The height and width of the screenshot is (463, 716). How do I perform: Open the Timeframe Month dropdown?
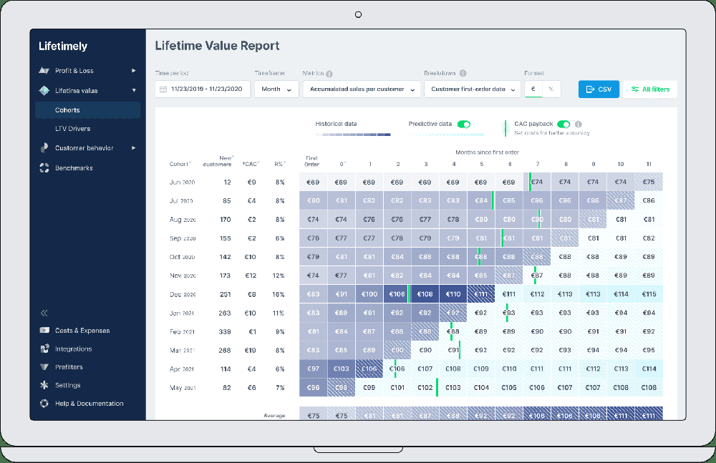[276, 89]
